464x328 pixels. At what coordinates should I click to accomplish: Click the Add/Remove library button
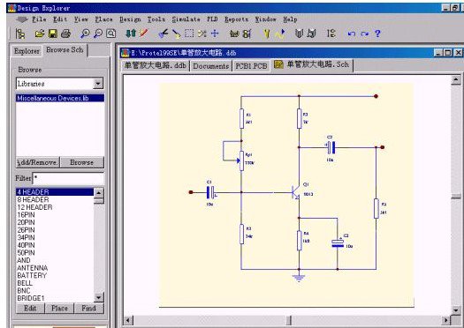pos(38,162)
